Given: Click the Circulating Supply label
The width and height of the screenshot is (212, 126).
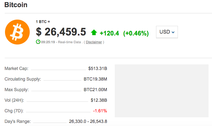Looking at the screenshot, I should (x=23, y=79).
